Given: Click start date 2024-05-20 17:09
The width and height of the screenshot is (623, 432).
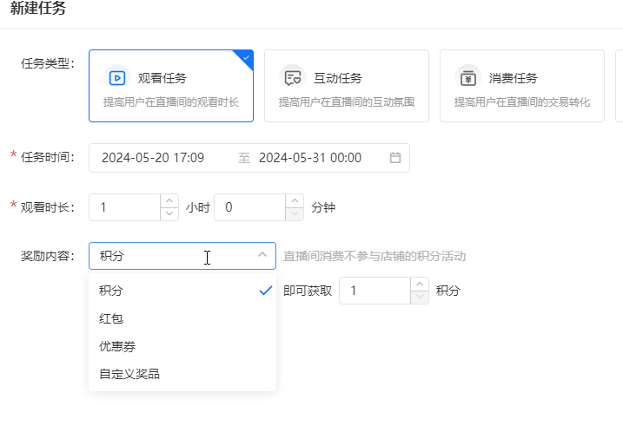Looking at the screenshot, I should coord(153,158).
